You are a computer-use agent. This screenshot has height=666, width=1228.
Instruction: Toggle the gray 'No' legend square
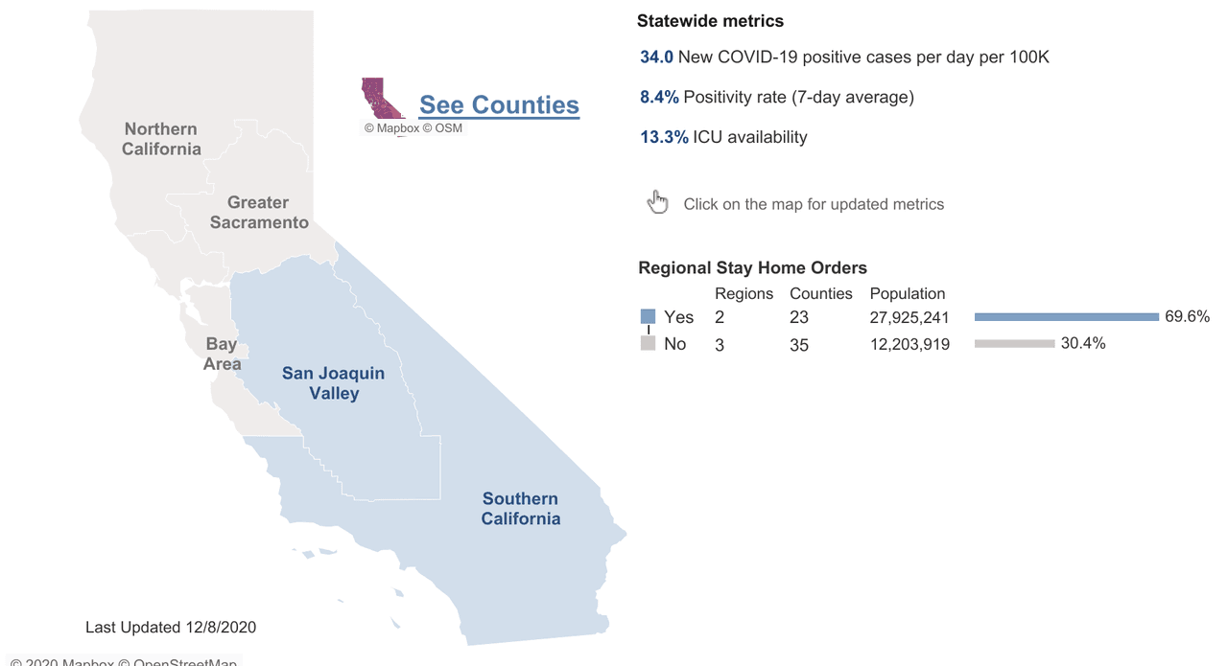tap(648, 342)
